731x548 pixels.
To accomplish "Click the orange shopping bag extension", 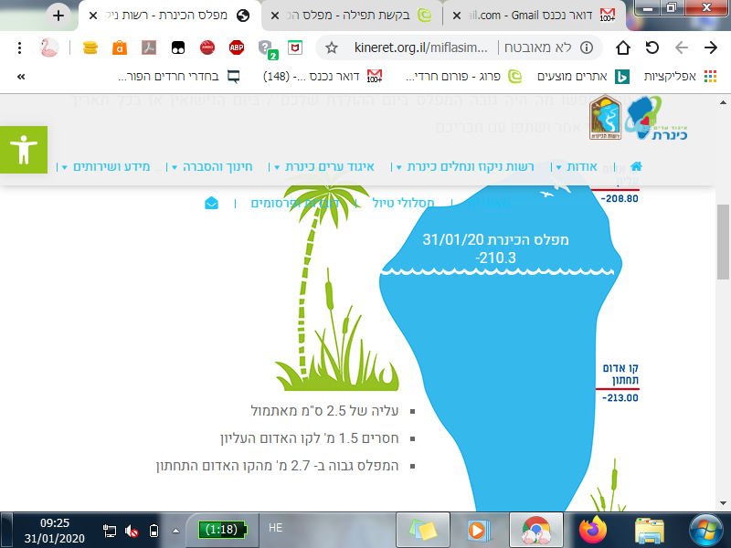I will [x=120, y=47].
